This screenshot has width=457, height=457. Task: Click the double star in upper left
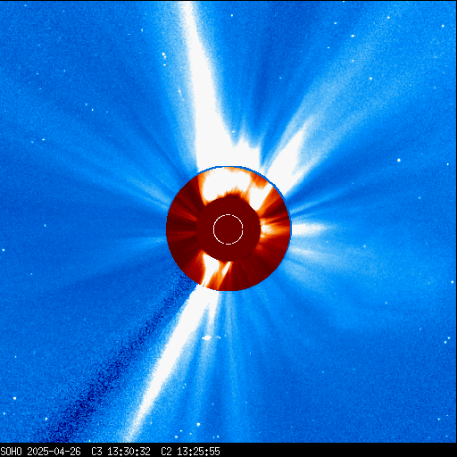tap(164, 55)
